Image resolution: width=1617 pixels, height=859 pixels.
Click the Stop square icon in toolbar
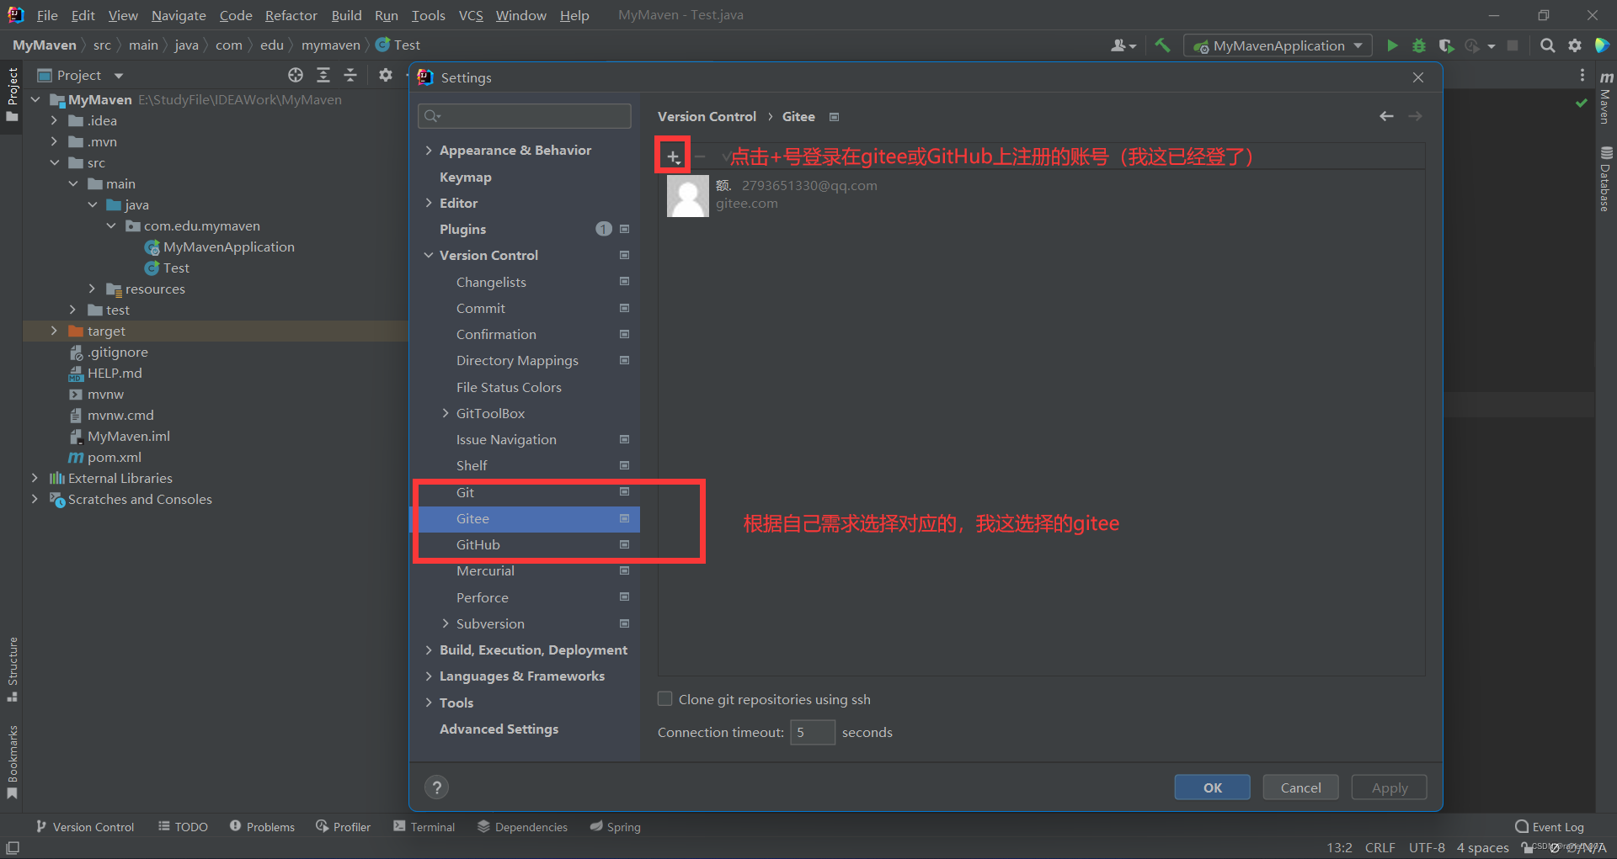(x=1513, y=45)
